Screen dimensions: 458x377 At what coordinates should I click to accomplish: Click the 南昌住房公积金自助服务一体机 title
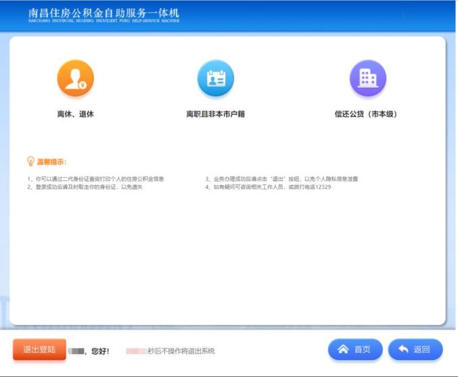104,13
